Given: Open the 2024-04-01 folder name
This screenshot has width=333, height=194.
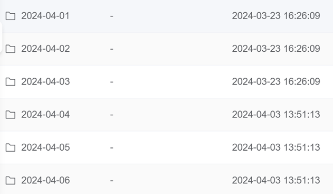Looking at the screenshot, I should click(x=45, y=16).
